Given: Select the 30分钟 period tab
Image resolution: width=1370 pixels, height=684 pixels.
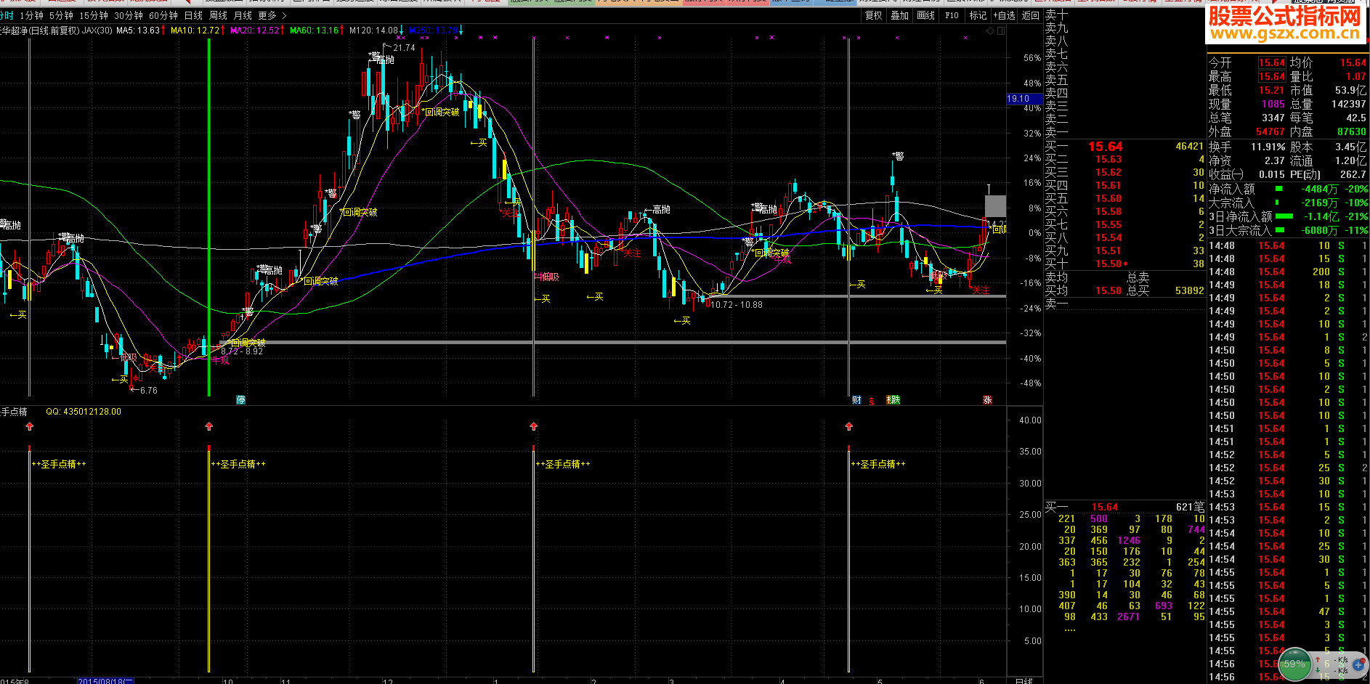Looking at the screenshot, I should (129, 15).
